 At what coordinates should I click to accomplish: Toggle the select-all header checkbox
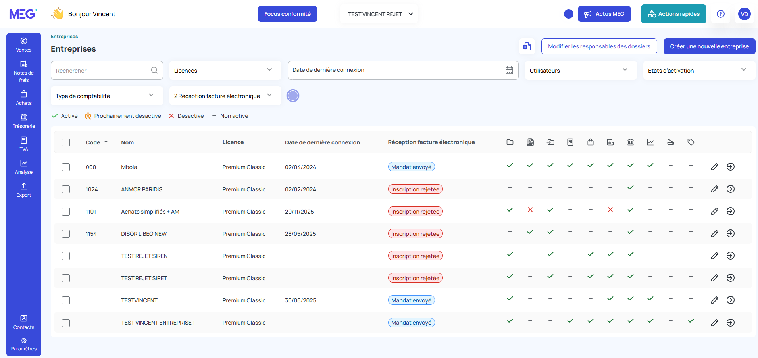click(66, 142)
